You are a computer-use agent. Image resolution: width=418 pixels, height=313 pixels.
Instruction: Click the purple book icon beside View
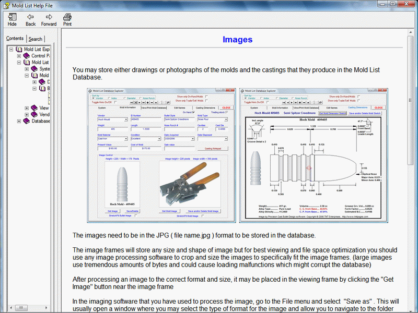click(x=34, y=108)
